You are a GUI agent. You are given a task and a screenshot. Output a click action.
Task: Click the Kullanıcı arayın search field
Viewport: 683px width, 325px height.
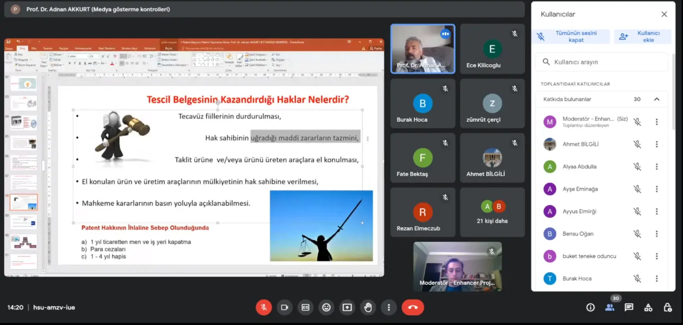point(603,62)
